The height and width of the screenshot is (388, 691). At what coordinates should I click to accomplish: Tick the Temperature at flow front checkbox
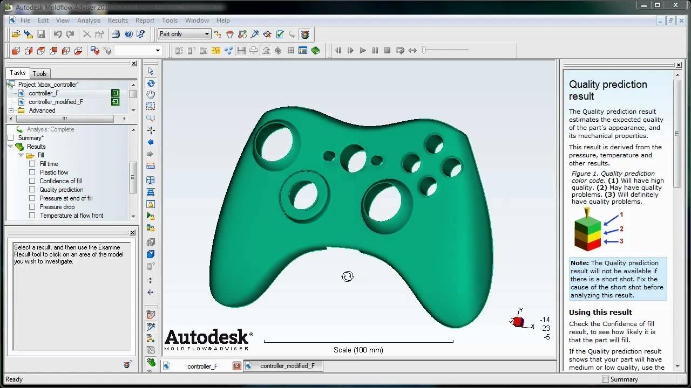click(x=32, y=216)
